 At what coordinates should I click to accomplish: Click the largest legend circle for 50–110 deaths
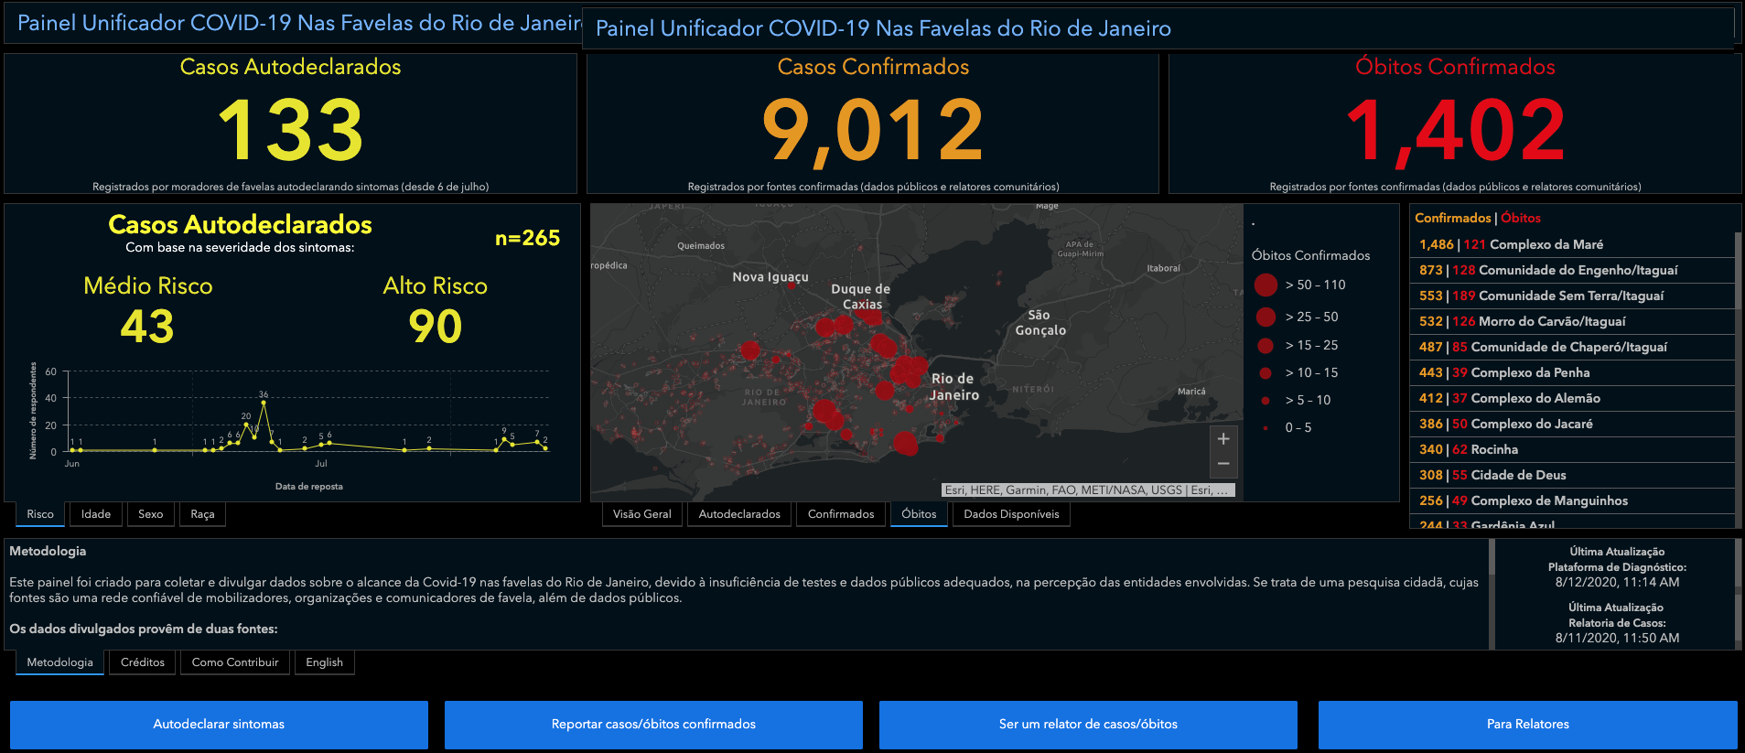click(1266, 285)
